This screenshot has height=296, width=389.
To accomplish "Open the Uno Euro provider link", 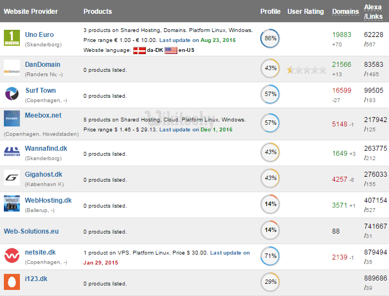I will [39, 35].
